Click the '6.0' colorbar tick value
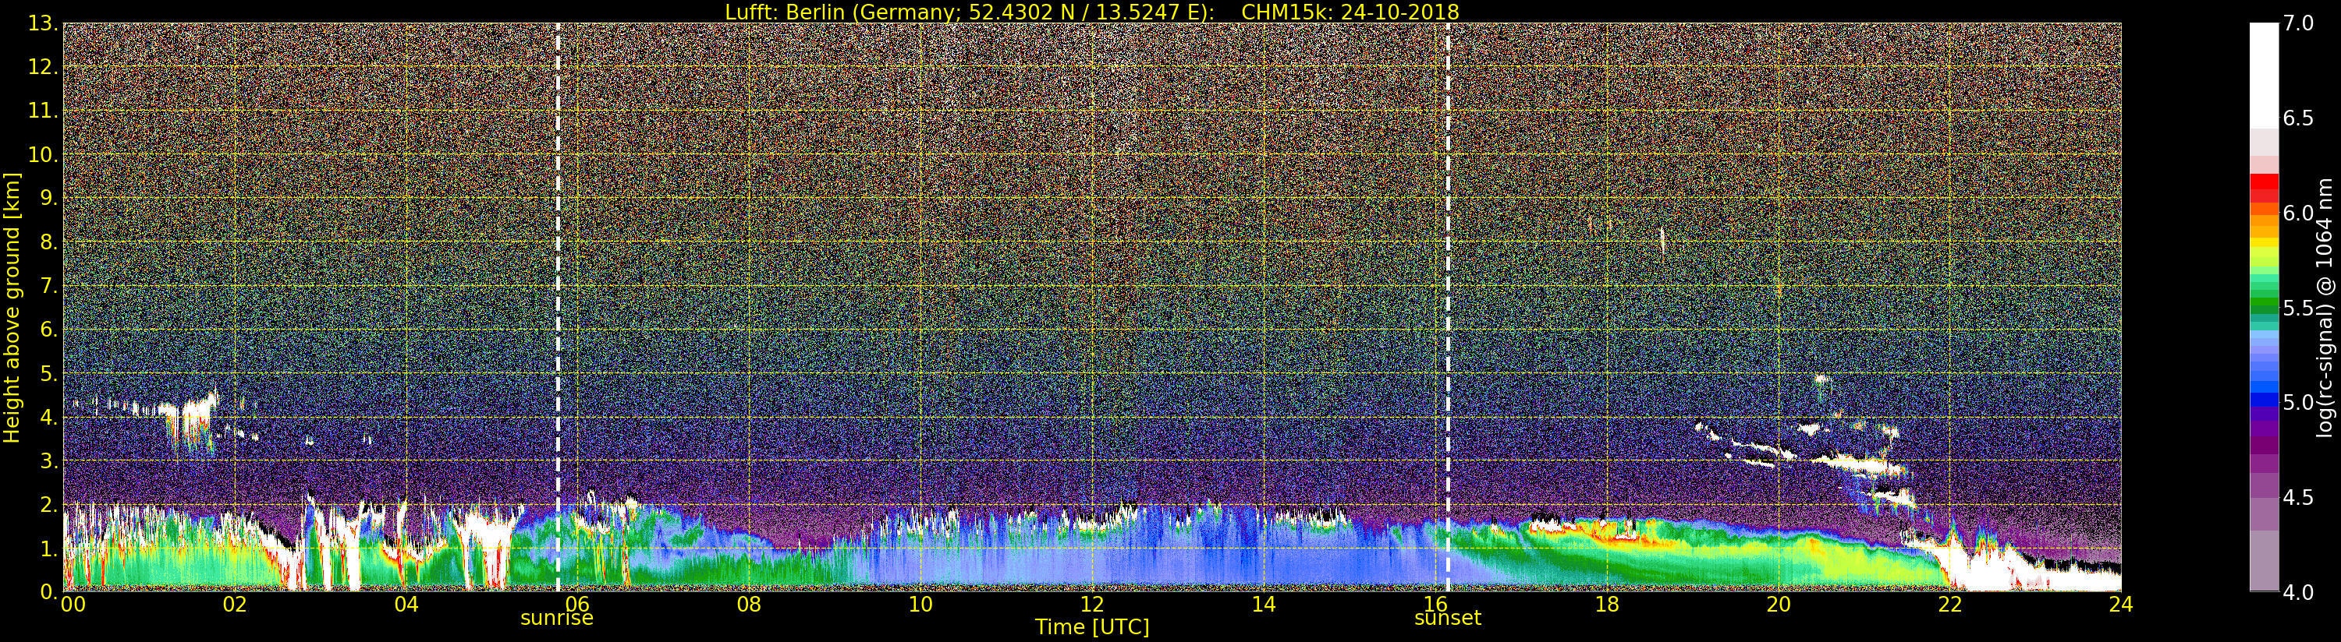This screenshot has height=642, width=2341. pyautogui.click(x=2298, y=213)
